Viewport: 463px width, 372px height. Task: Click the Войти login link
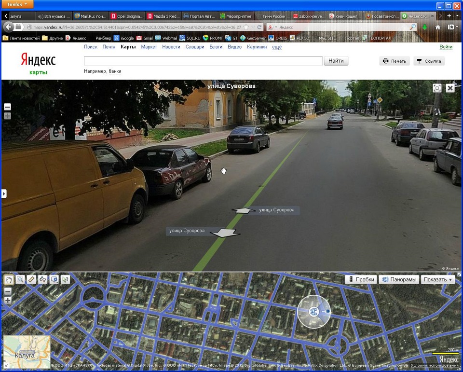click(446, 47)
